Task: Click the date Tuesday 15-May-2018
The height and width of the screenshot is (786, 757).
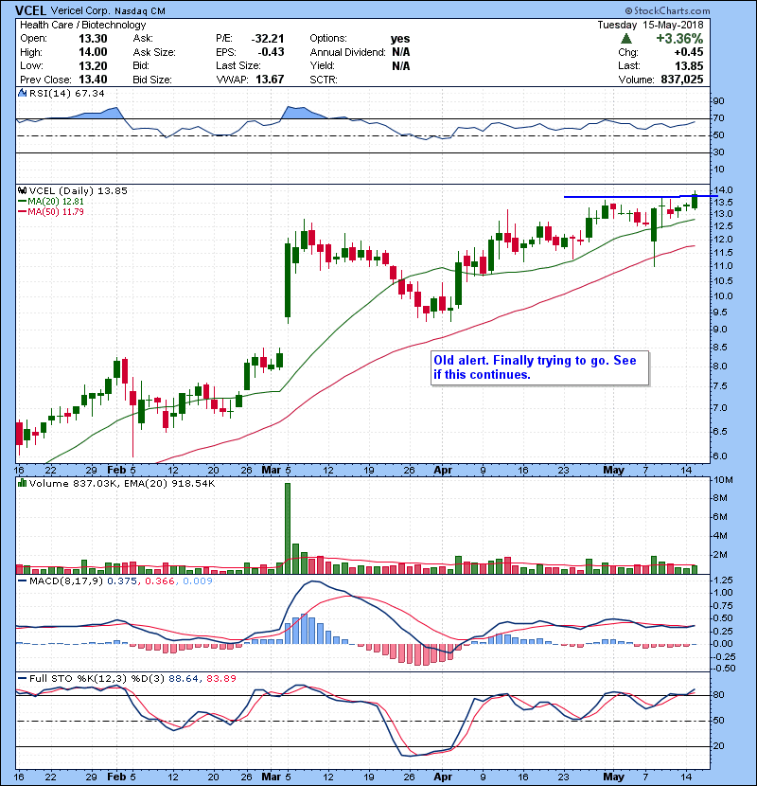Action: pos(650,25)
